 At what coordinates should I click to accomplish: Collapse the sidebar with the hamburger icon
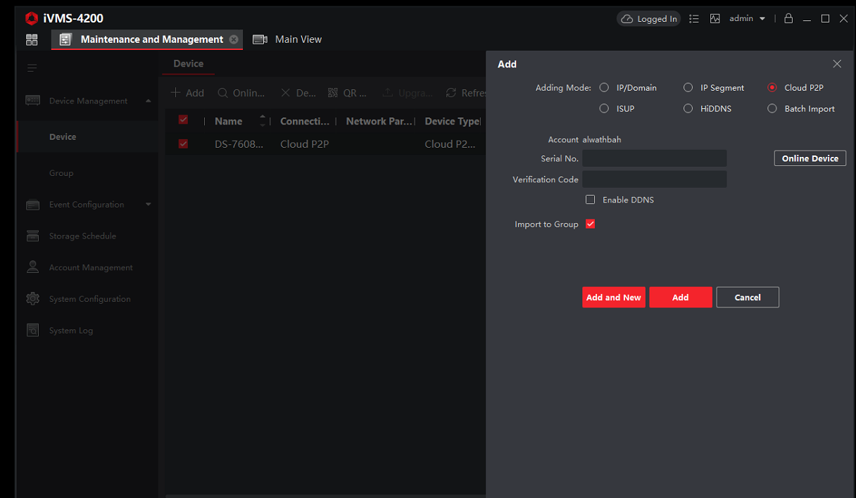click(x=32, y=68)
